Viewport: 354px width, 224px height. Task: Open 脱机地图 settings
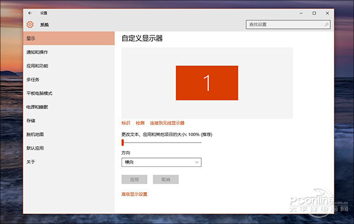pyautogui.click(x=69, y=134)
